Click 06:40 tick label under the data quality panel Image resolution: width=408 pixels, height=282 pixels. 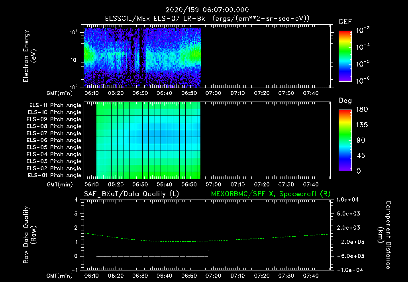[x=165, y=276]
